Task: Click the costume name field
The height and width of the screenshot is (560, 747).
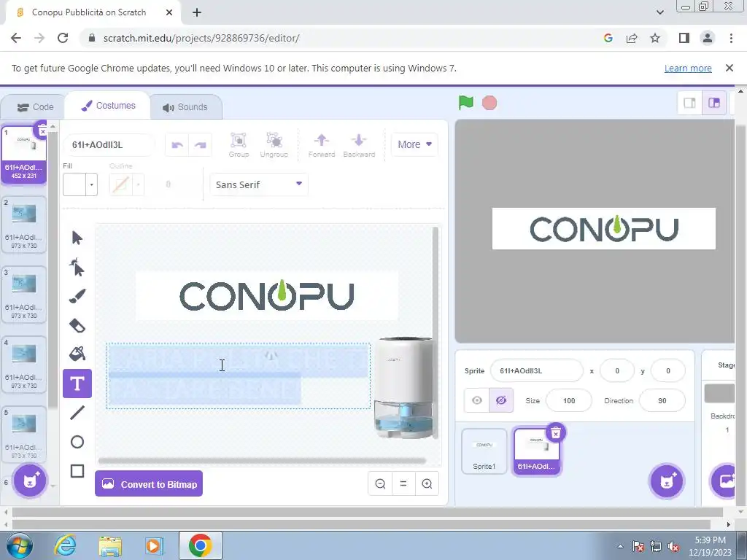Action: pos(109,145)
